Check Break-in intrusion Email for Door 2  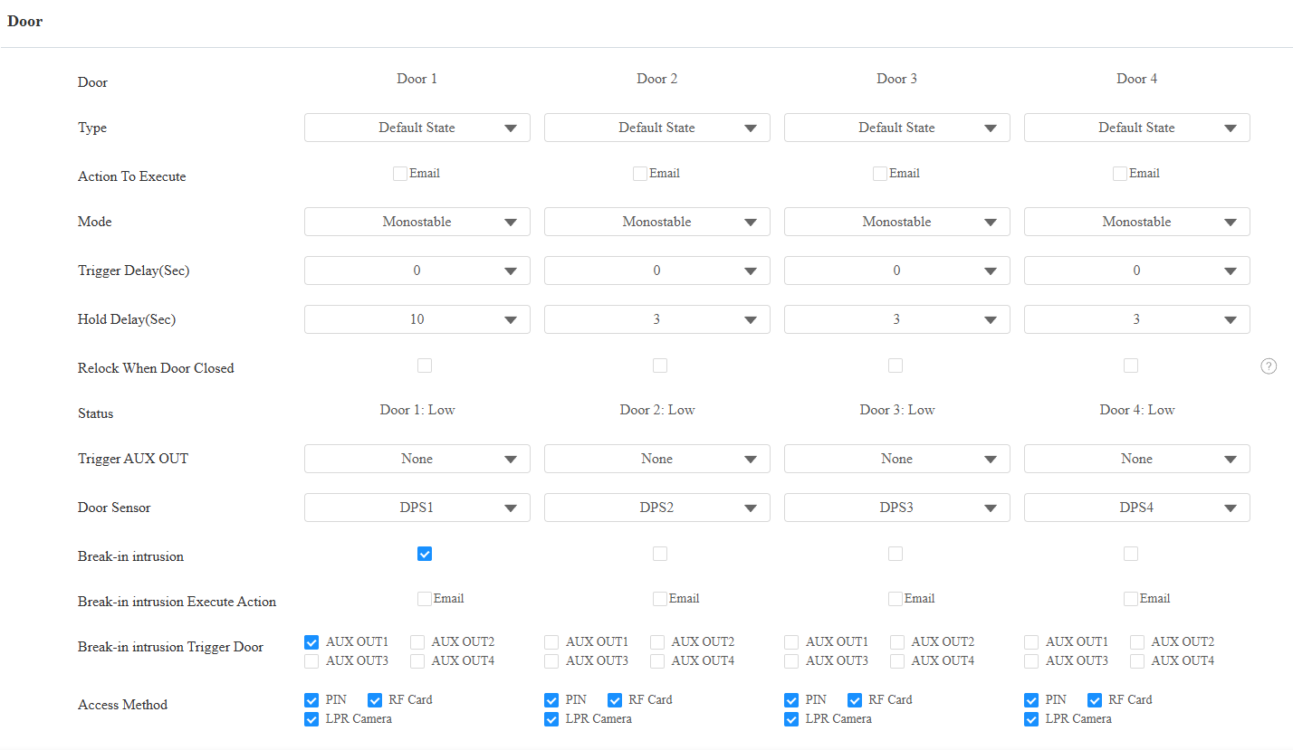pyautogui.click(x=660, y=599)
